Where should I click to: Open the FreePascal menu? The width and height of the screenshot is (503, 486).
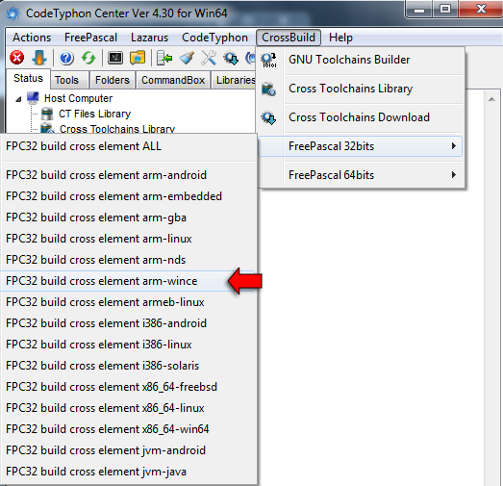90,38
